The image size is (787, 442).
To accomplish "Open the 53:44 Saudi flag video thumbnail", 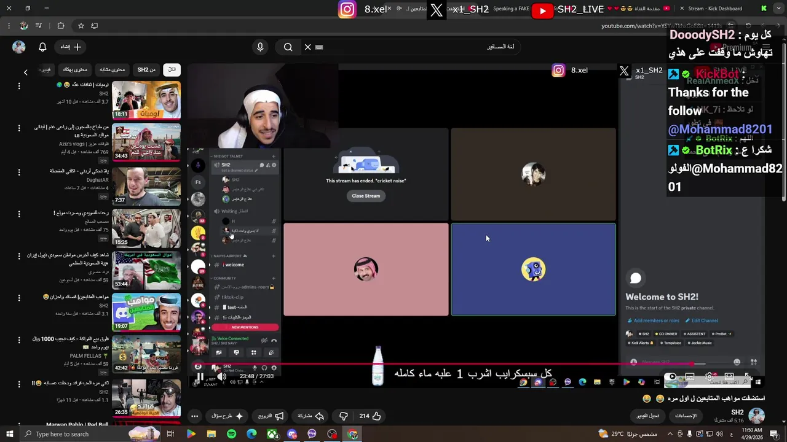I will pyautogui.click(x=146, y=269).
